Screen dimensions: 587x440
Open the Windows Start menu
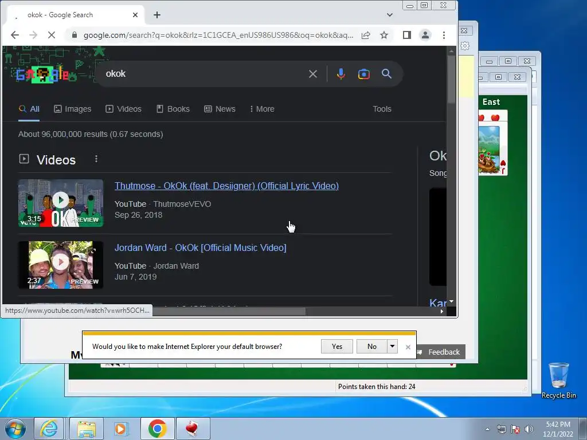(x=15, y=429)
